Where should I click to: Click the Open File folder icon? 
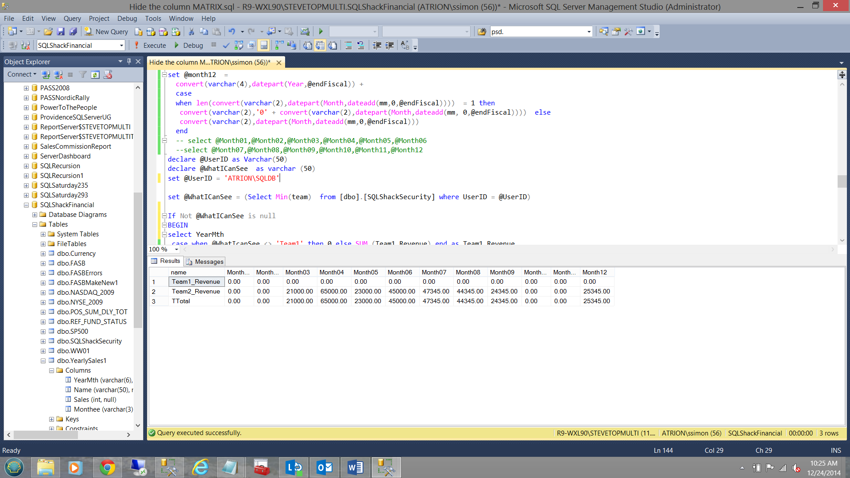tap(48, 31)
